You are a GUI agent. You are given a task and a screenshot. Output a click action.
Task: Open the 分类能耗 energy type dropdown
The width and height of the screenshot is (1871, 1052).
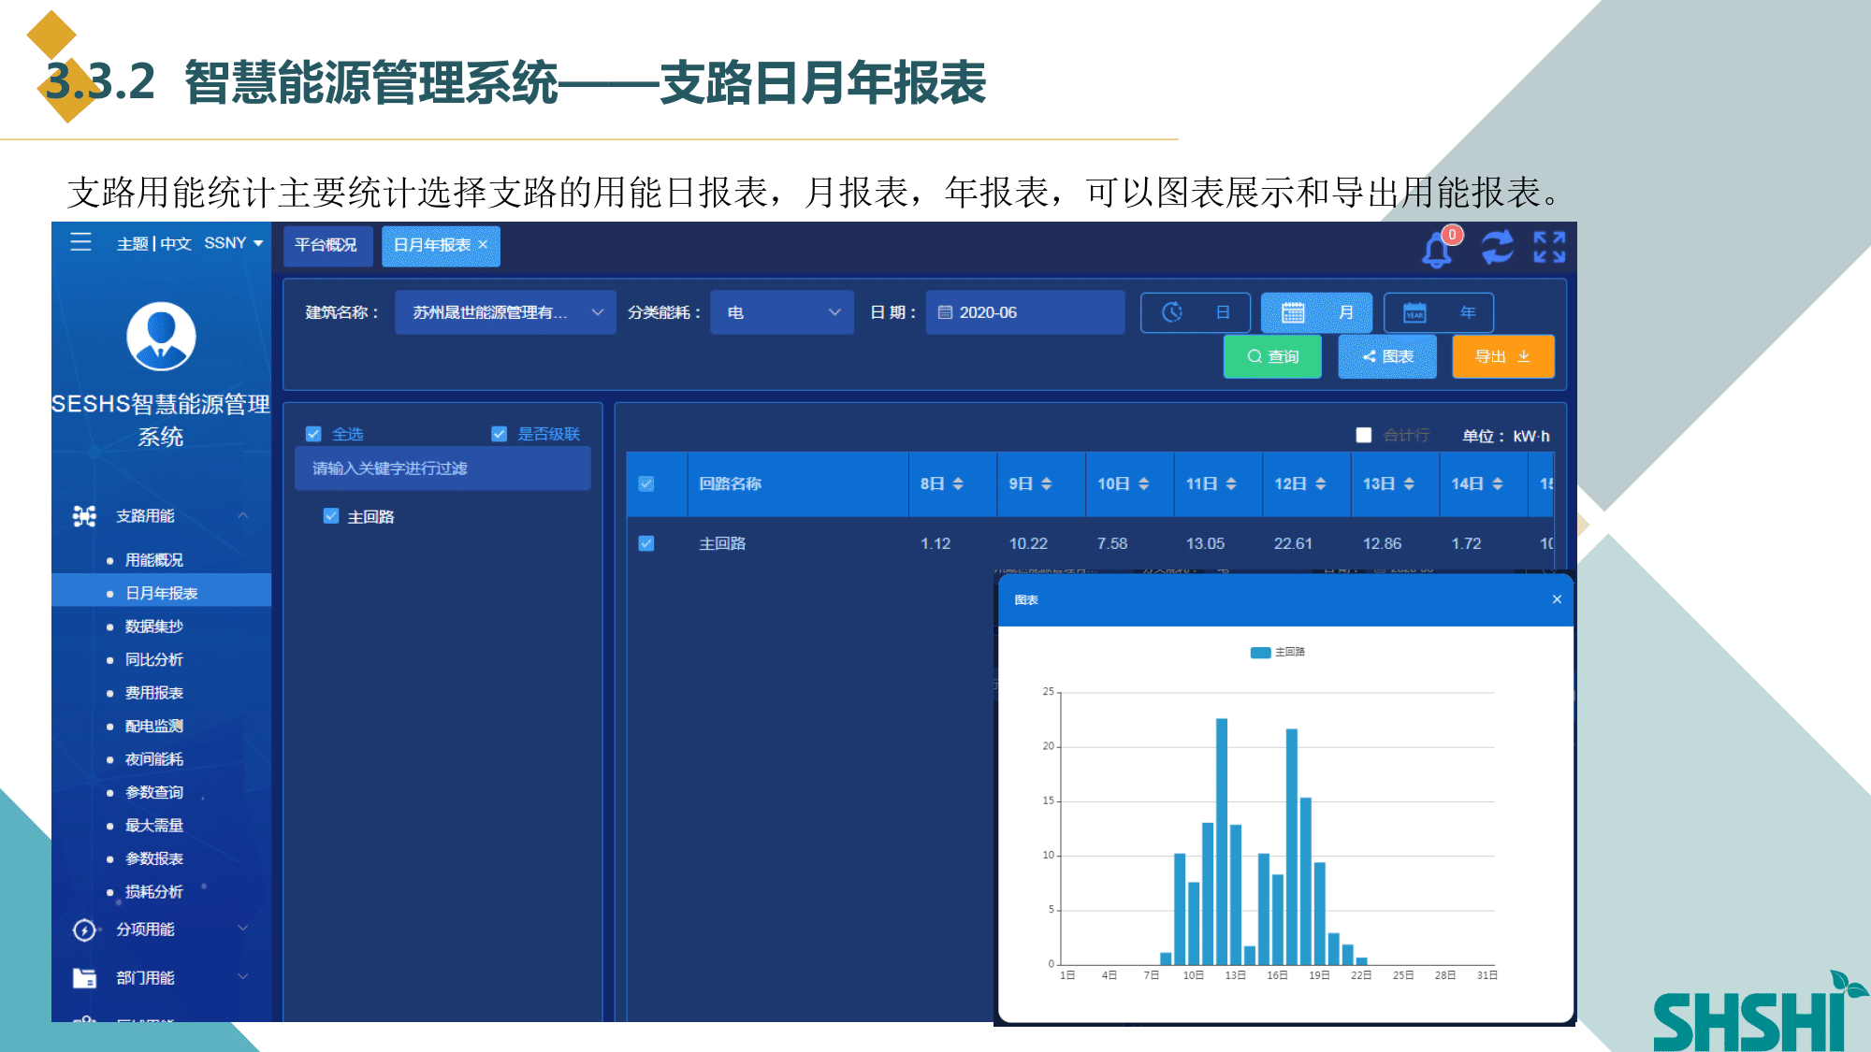pos(782,312)
